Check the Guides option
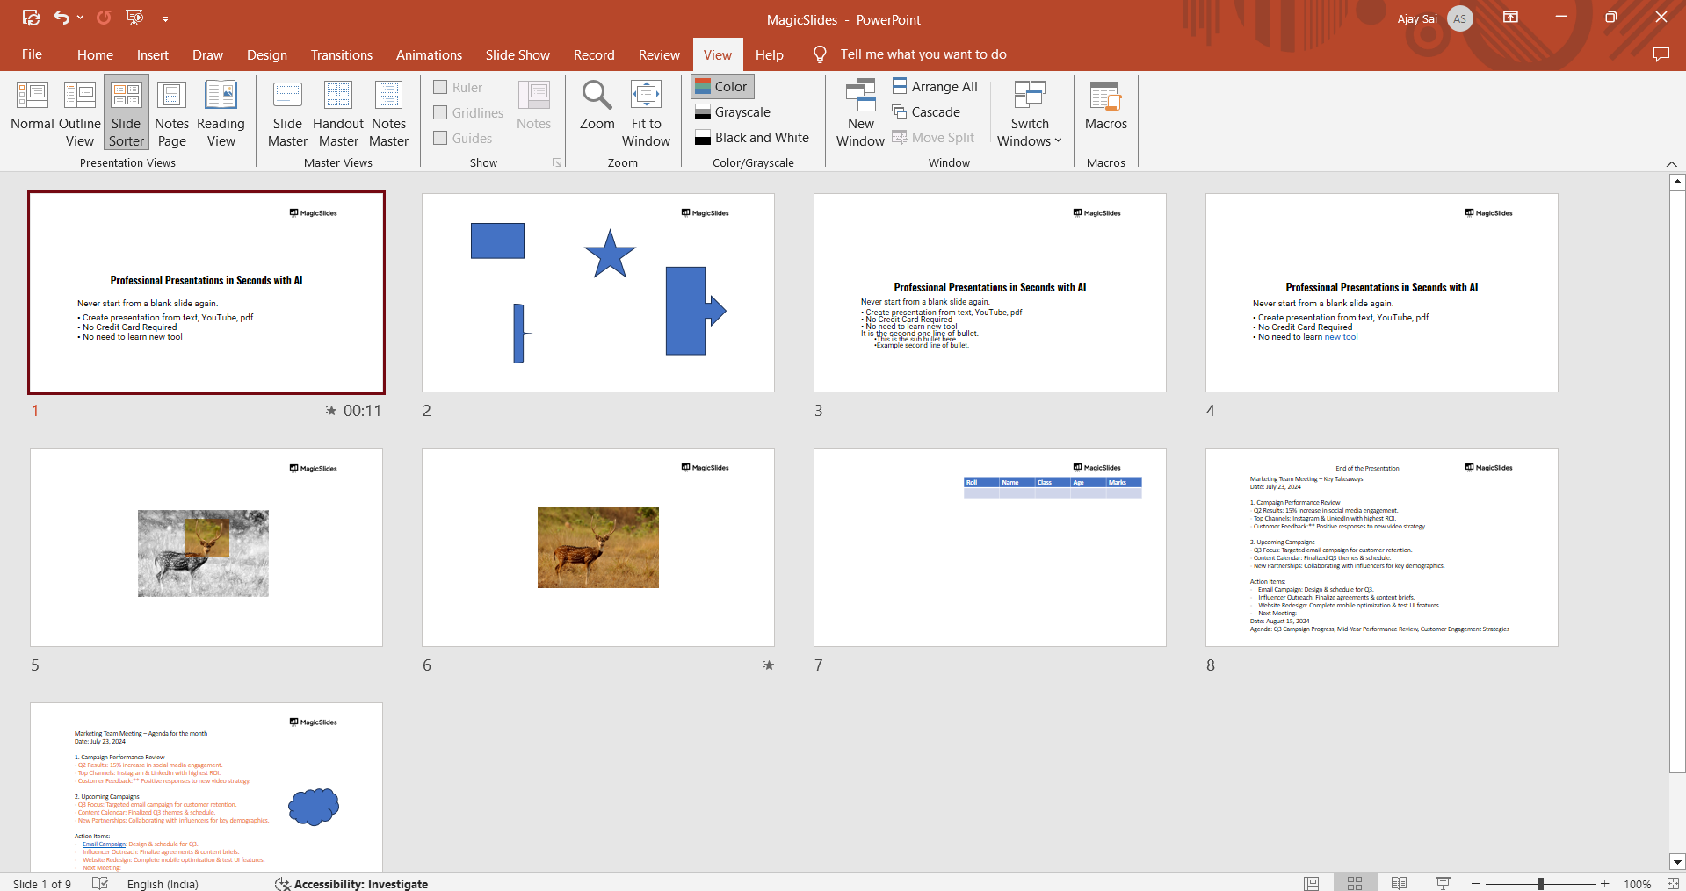The width and height of the screenshot is (1686, 891). pos(441,138)
